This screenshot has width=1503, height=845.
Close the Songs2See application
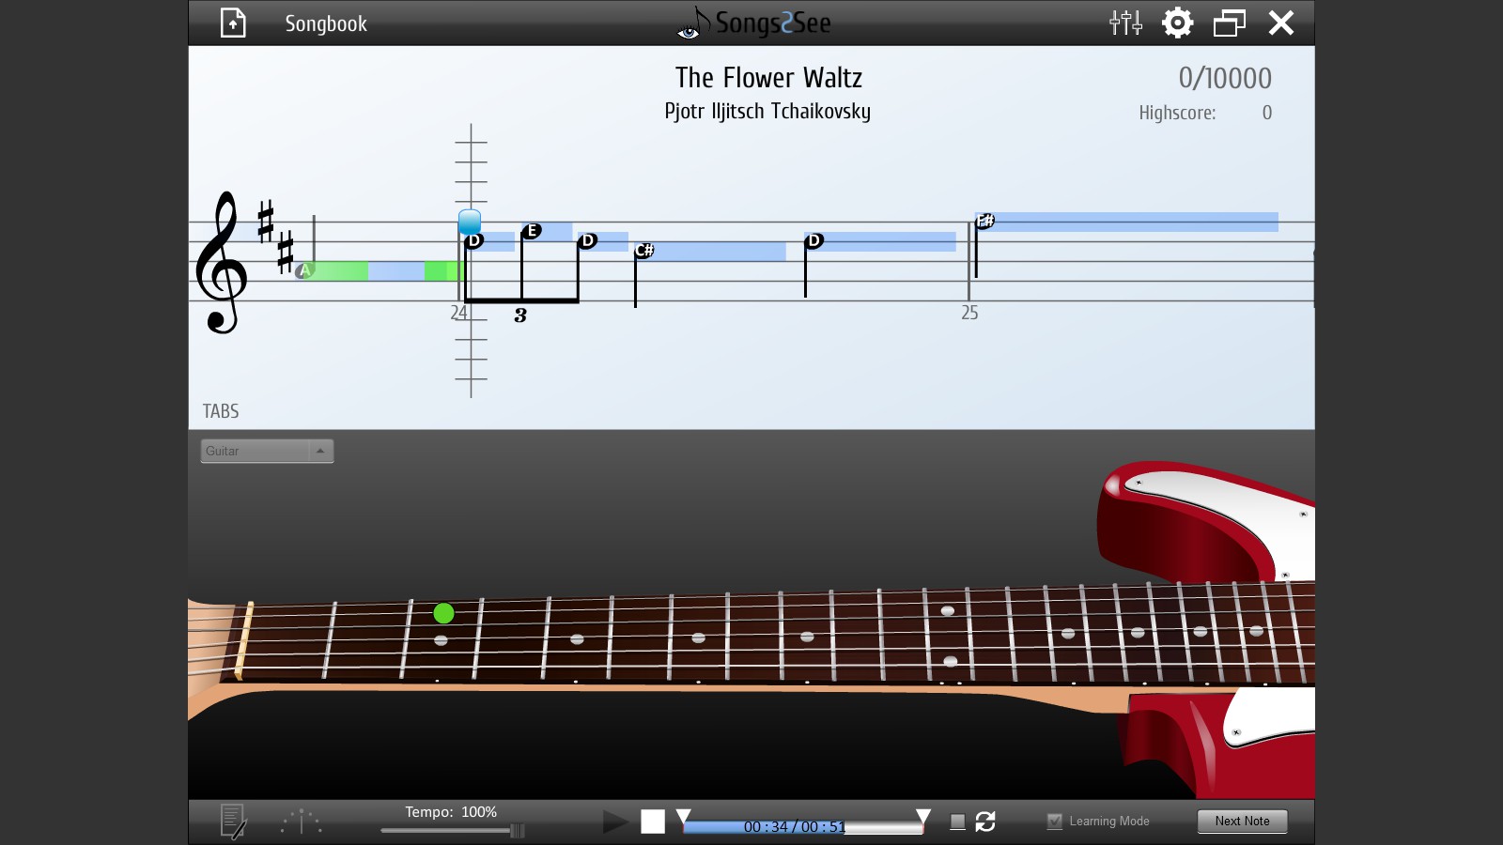tap(1281, 23)
